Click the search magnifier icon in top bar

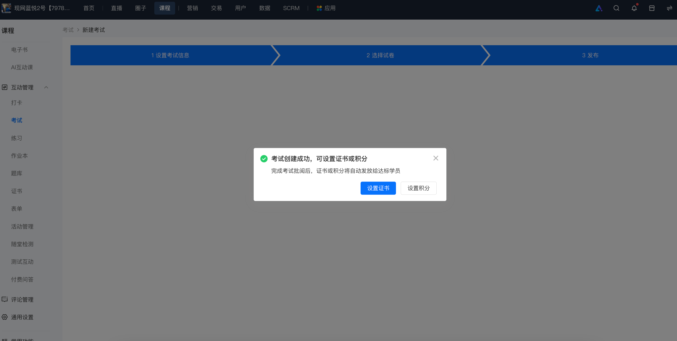pyautogui.click(x=616, y=8)
